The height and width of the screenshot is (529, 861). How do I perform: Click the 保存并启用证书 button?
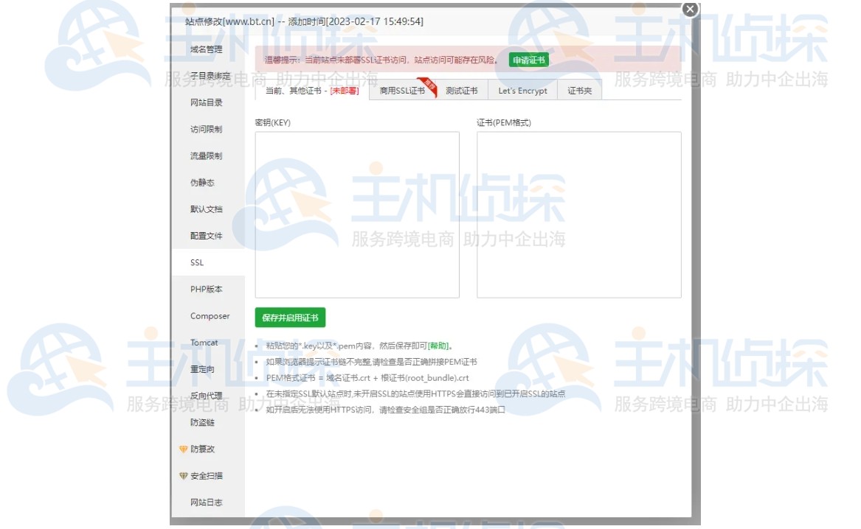click(x=290, y=317)
